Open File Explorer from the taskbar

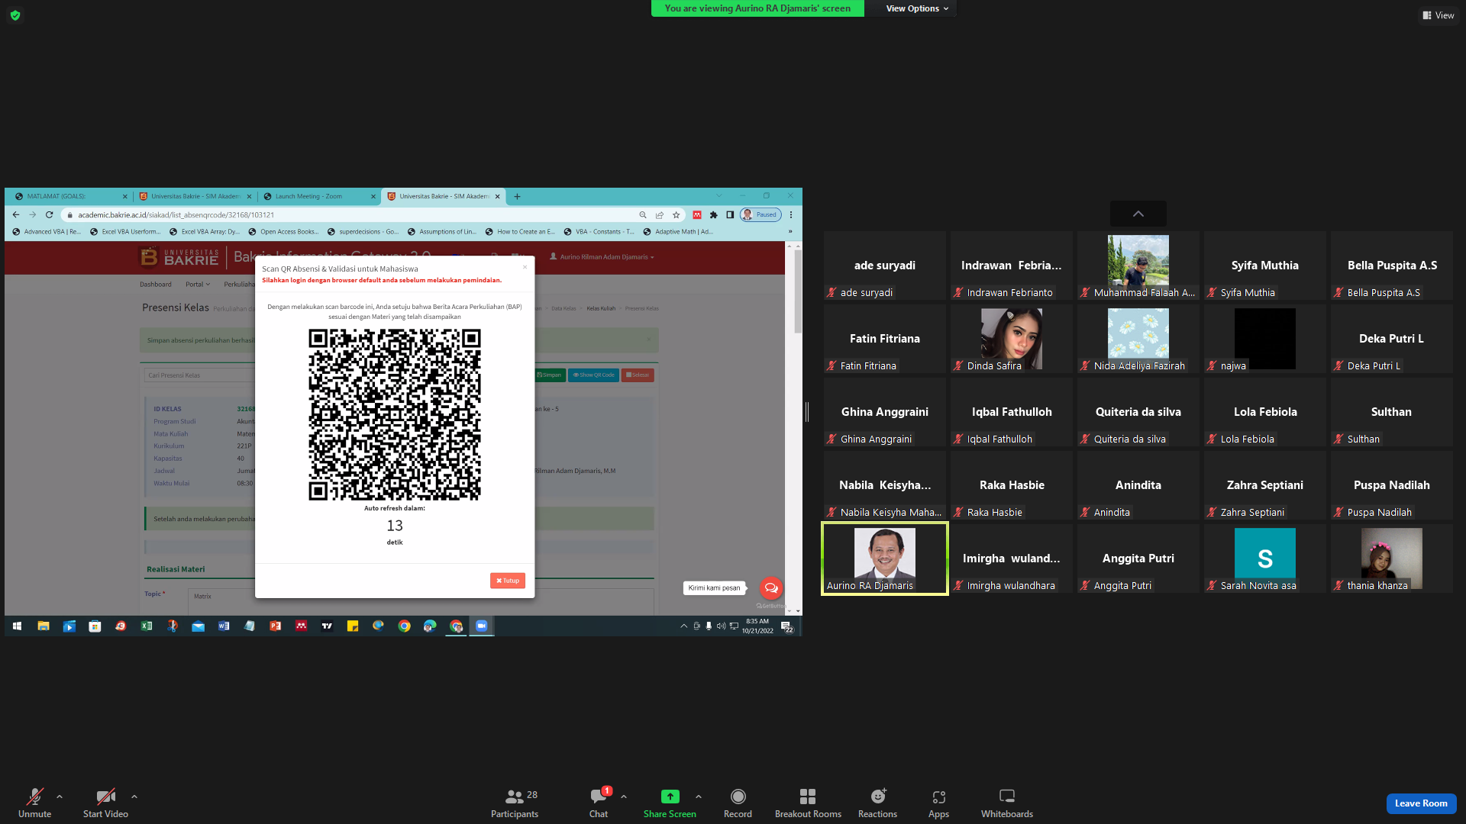(x=44, y=626)
